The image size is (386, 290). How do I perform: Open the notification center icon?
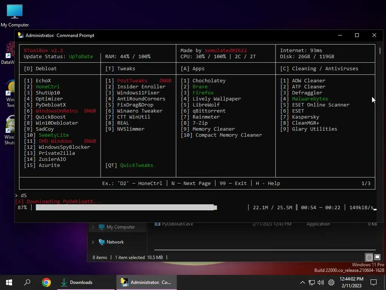coord(374,282)
